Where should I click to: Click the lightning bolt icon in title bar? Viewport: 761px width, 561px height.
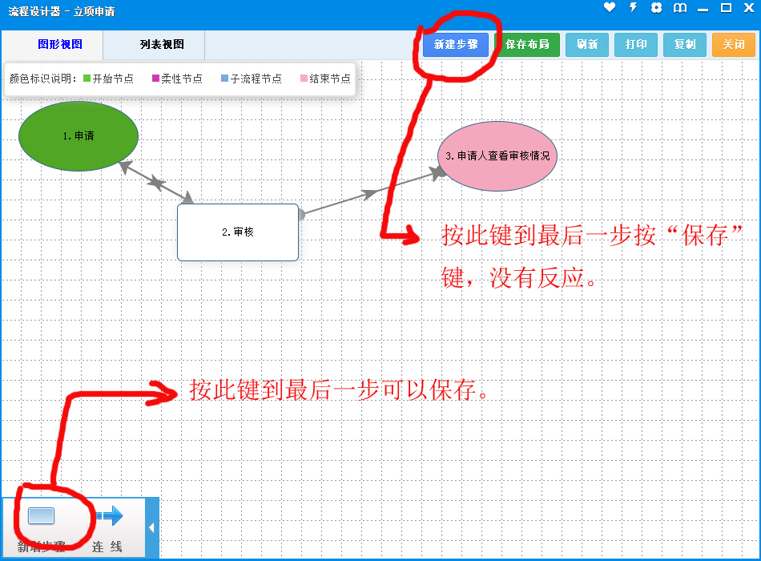633,7
